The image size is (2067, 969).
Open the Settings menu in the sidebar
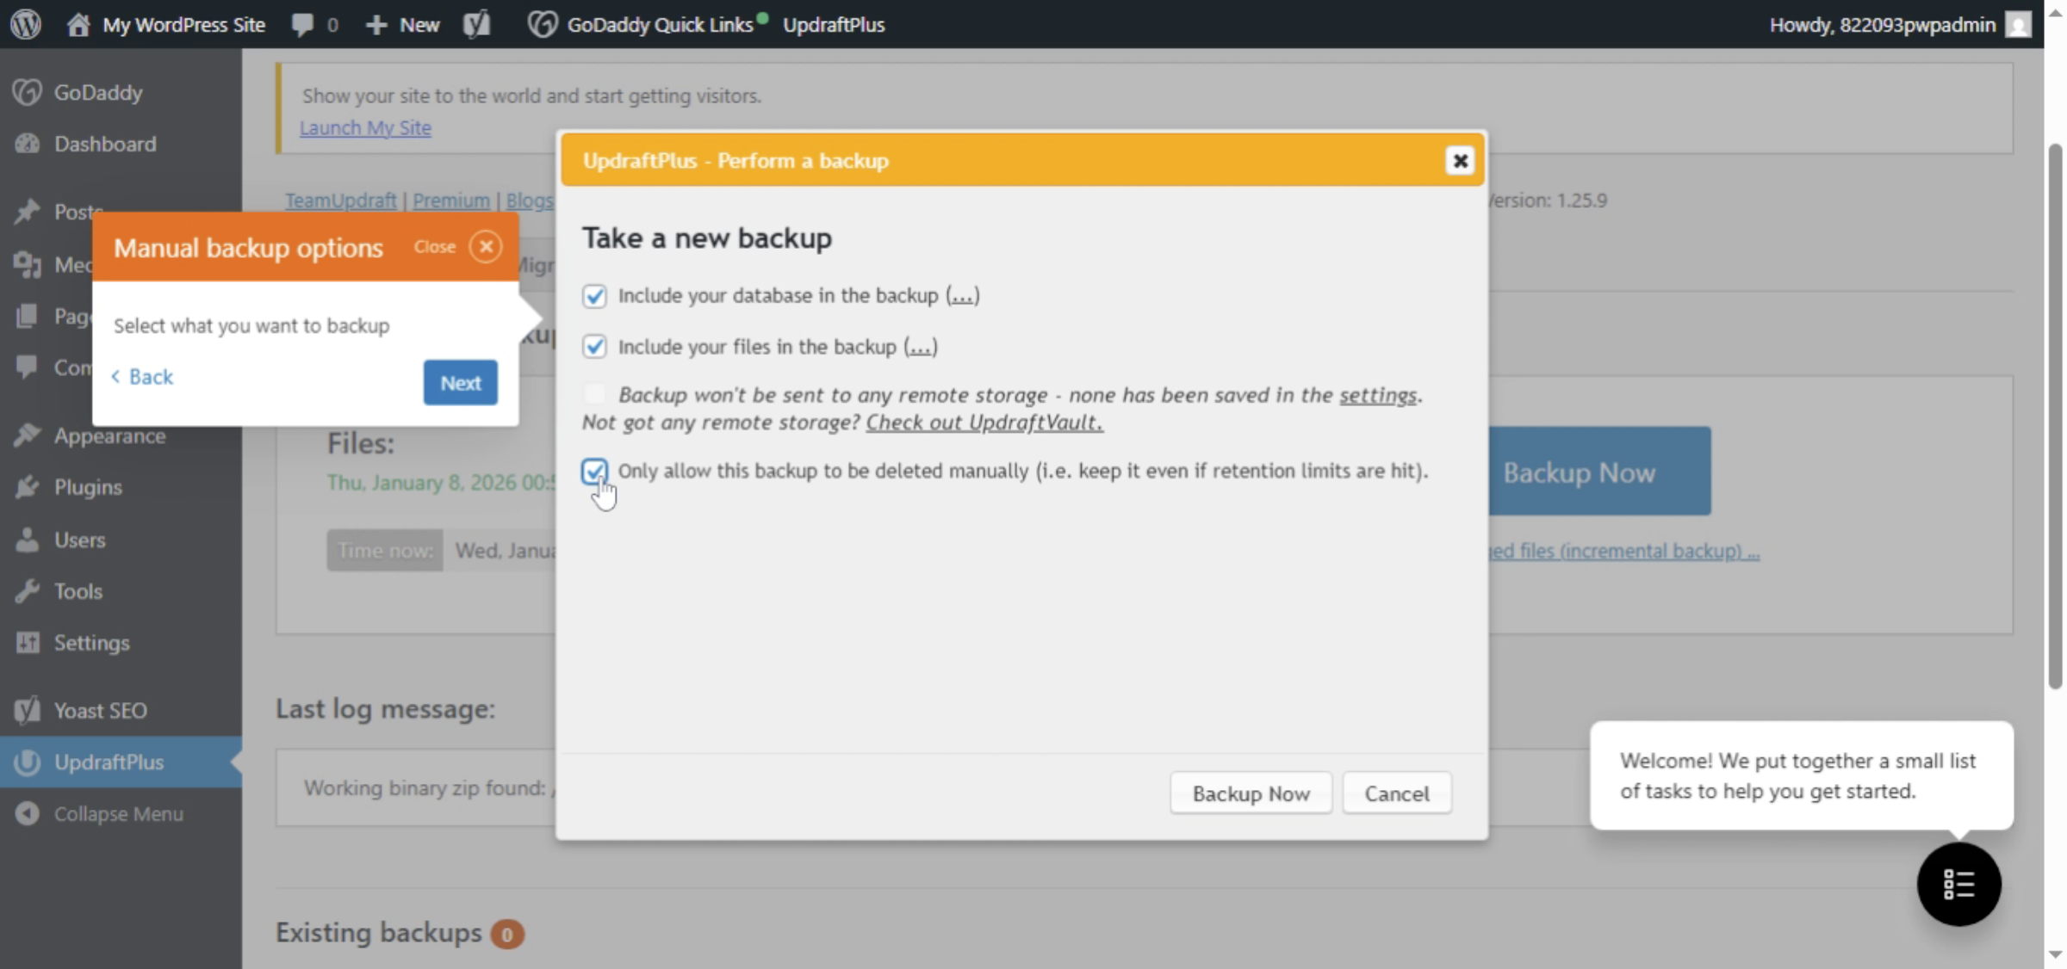[x=90, y=643]
